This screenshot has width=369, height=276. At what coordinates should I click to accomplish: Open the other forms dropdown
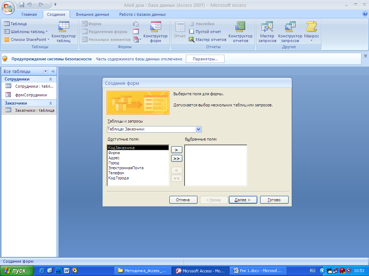coord(137,40)
